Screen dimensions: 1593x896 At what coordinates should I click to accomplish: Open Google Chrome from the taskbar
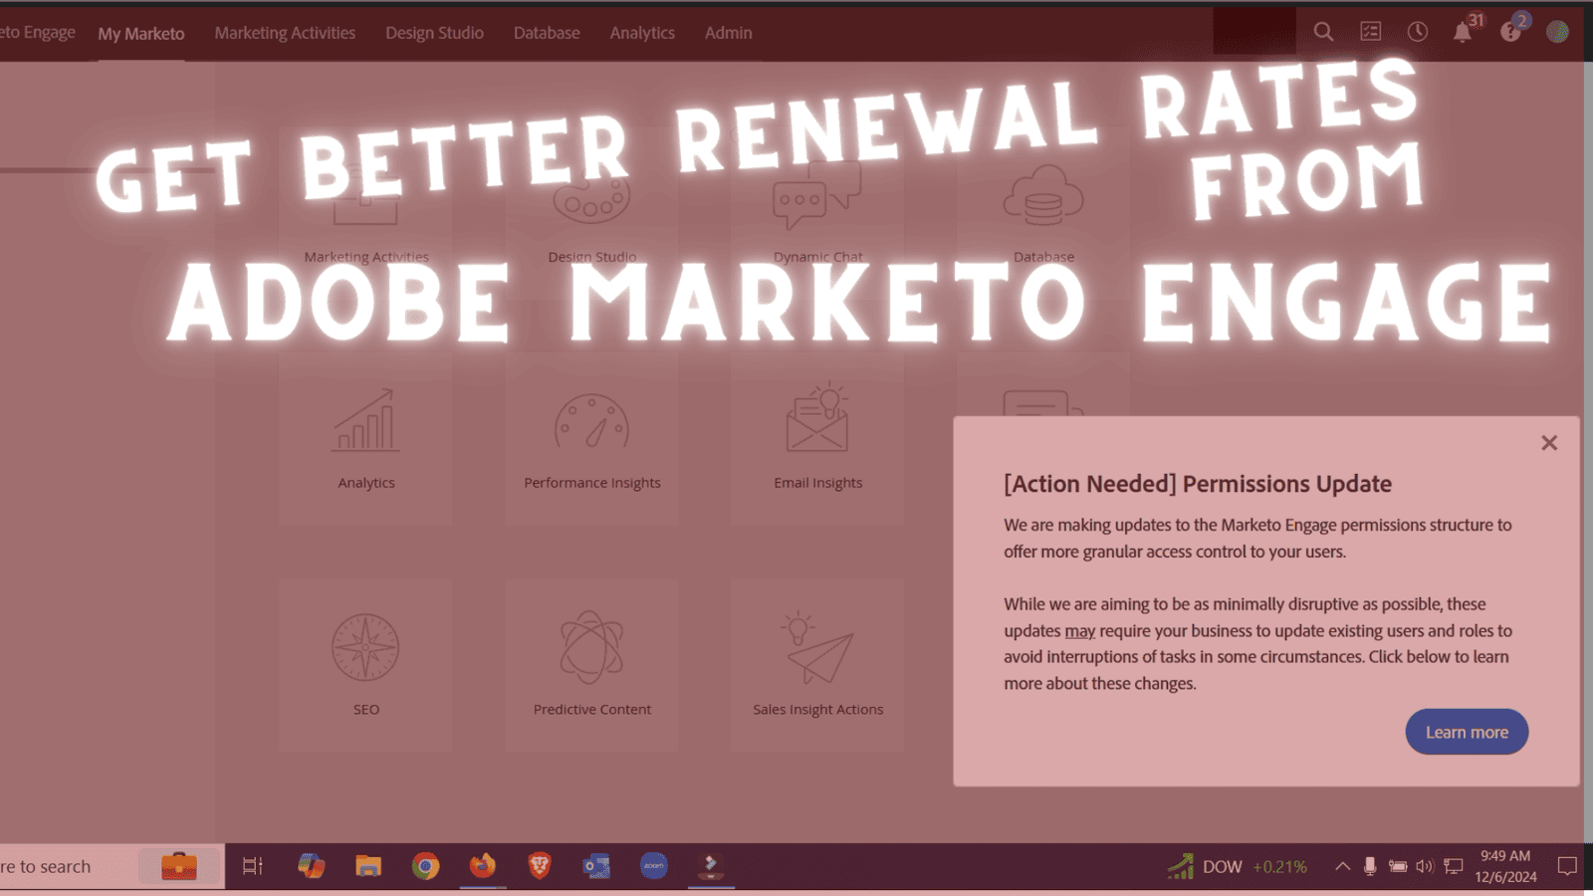pos(426,866)
